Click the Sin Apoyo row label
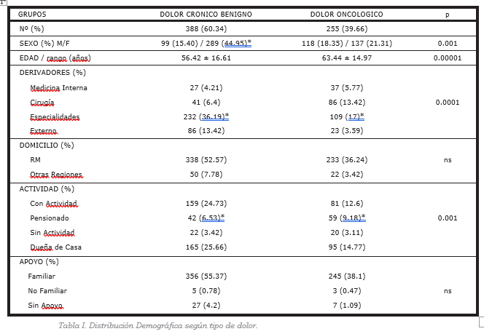Screen dimensions: 484x334 [46, 306]
